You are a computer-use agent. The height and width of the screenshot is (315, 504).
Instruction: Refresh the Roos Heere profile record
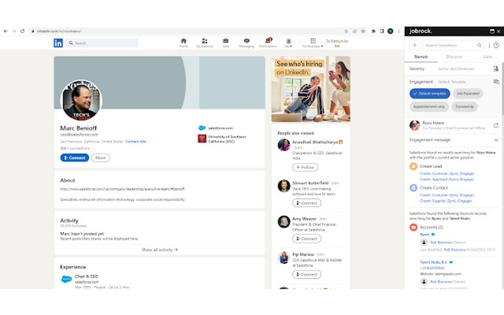point(496,125)
